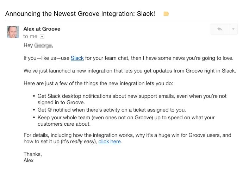
Task: Click the blurred recipient name after Hey
Action: coord(43,45)
